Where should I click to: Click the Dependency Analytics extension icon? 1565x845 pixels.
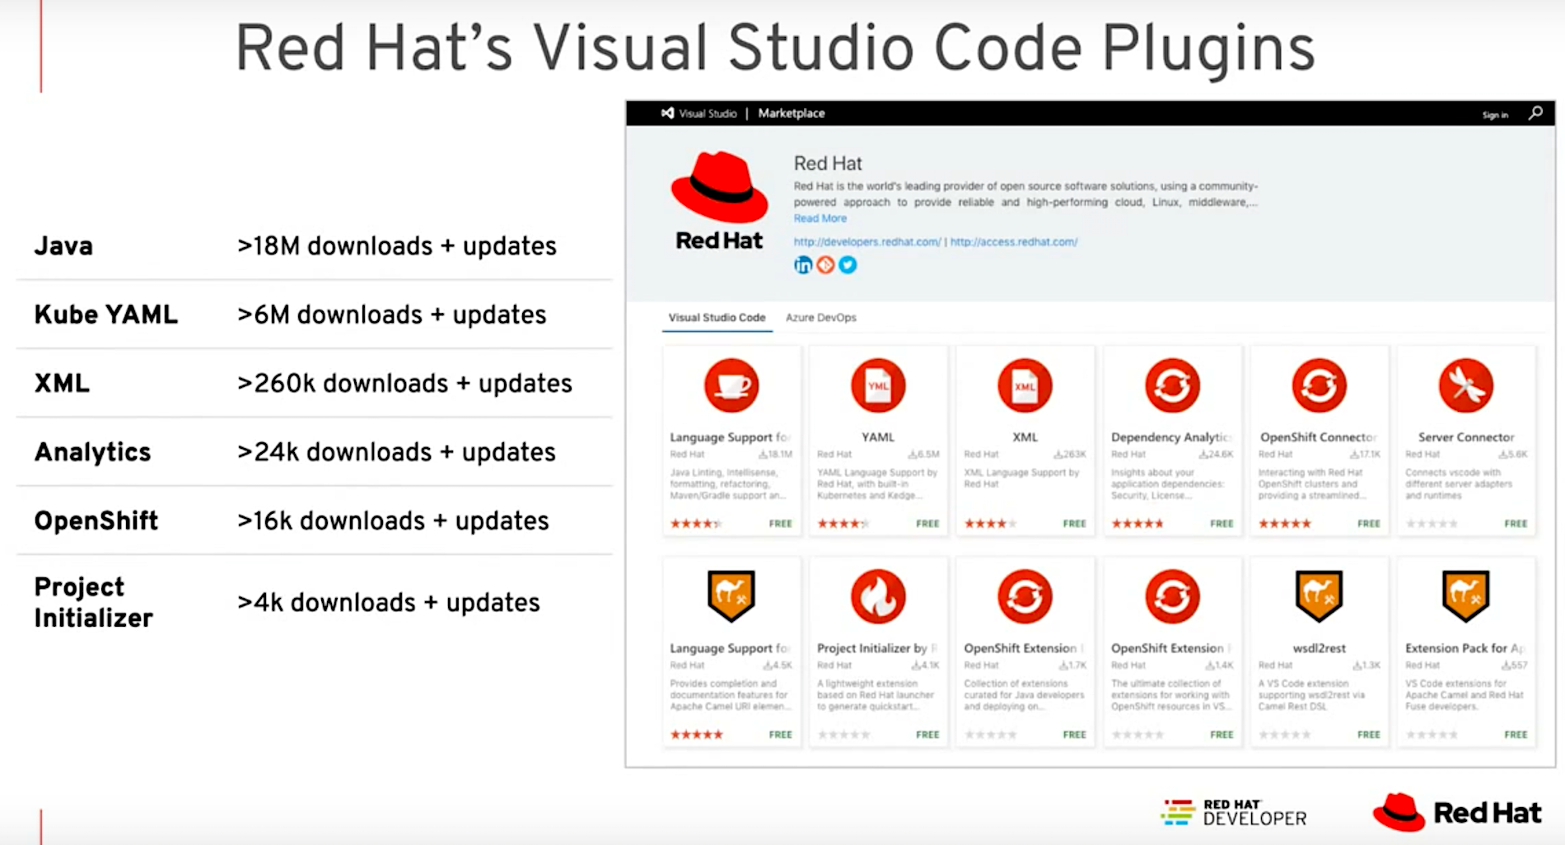coord(1172,385)
